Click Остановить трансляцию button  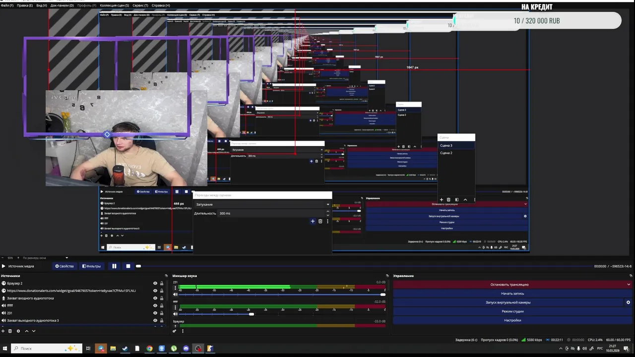(x=509, y=285)
